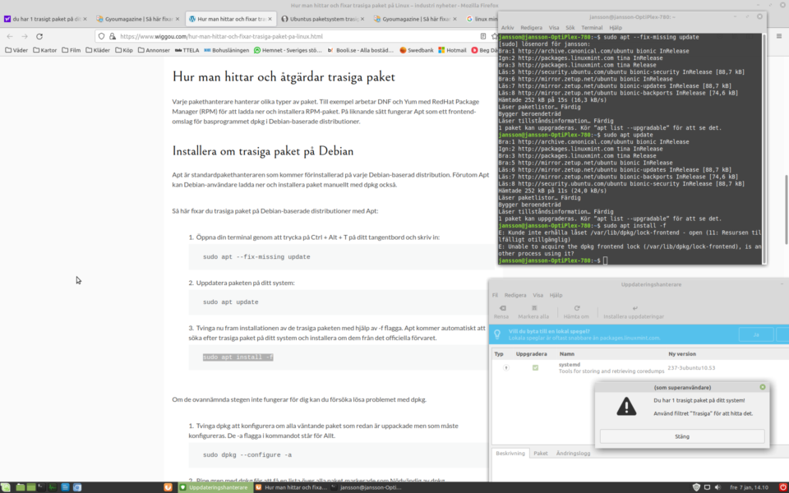Open the Hjälp menu in Uppdateringshanterare
Screen dimensions: 789x493
[556, 295]
